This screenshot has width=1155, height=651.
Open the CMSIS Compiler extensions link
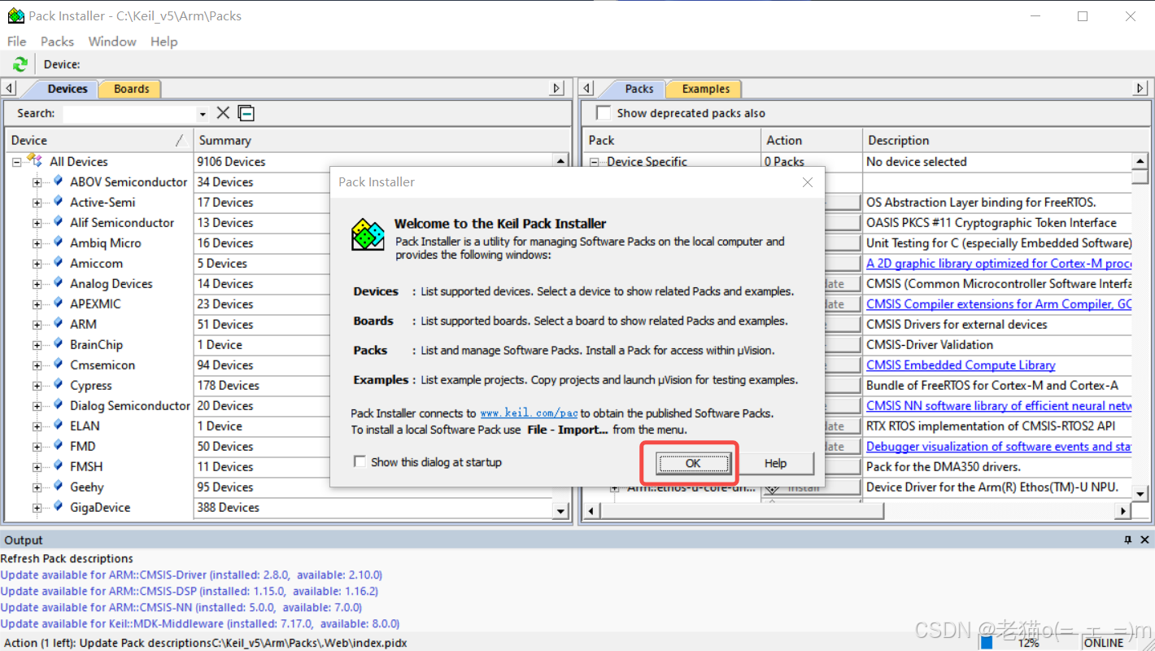999,304
